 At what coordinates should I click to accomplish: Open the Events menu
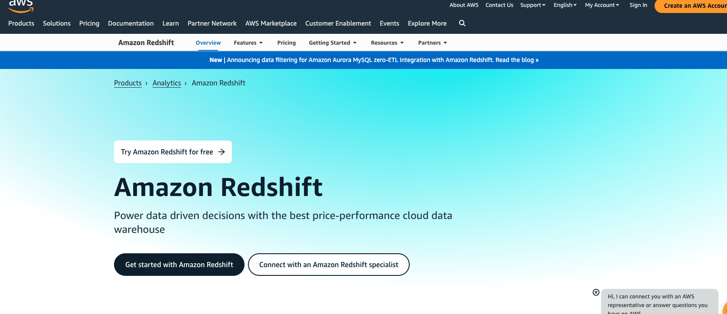point(389,23)
